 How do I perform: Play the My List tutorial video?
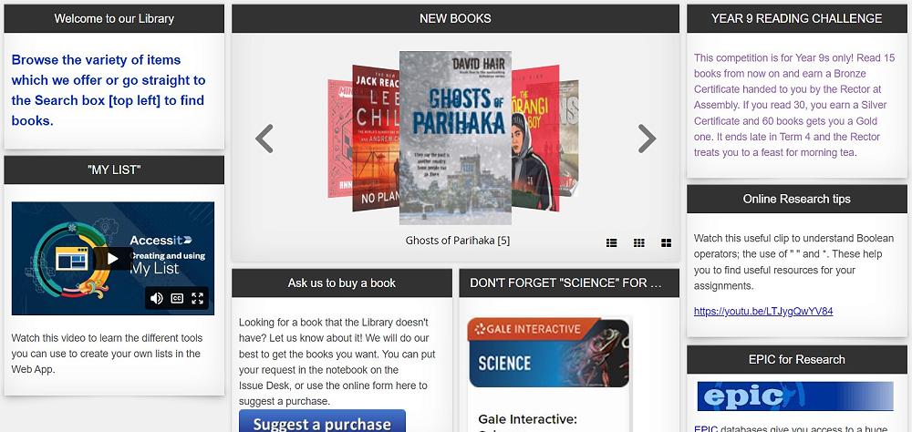coord(113,259)
